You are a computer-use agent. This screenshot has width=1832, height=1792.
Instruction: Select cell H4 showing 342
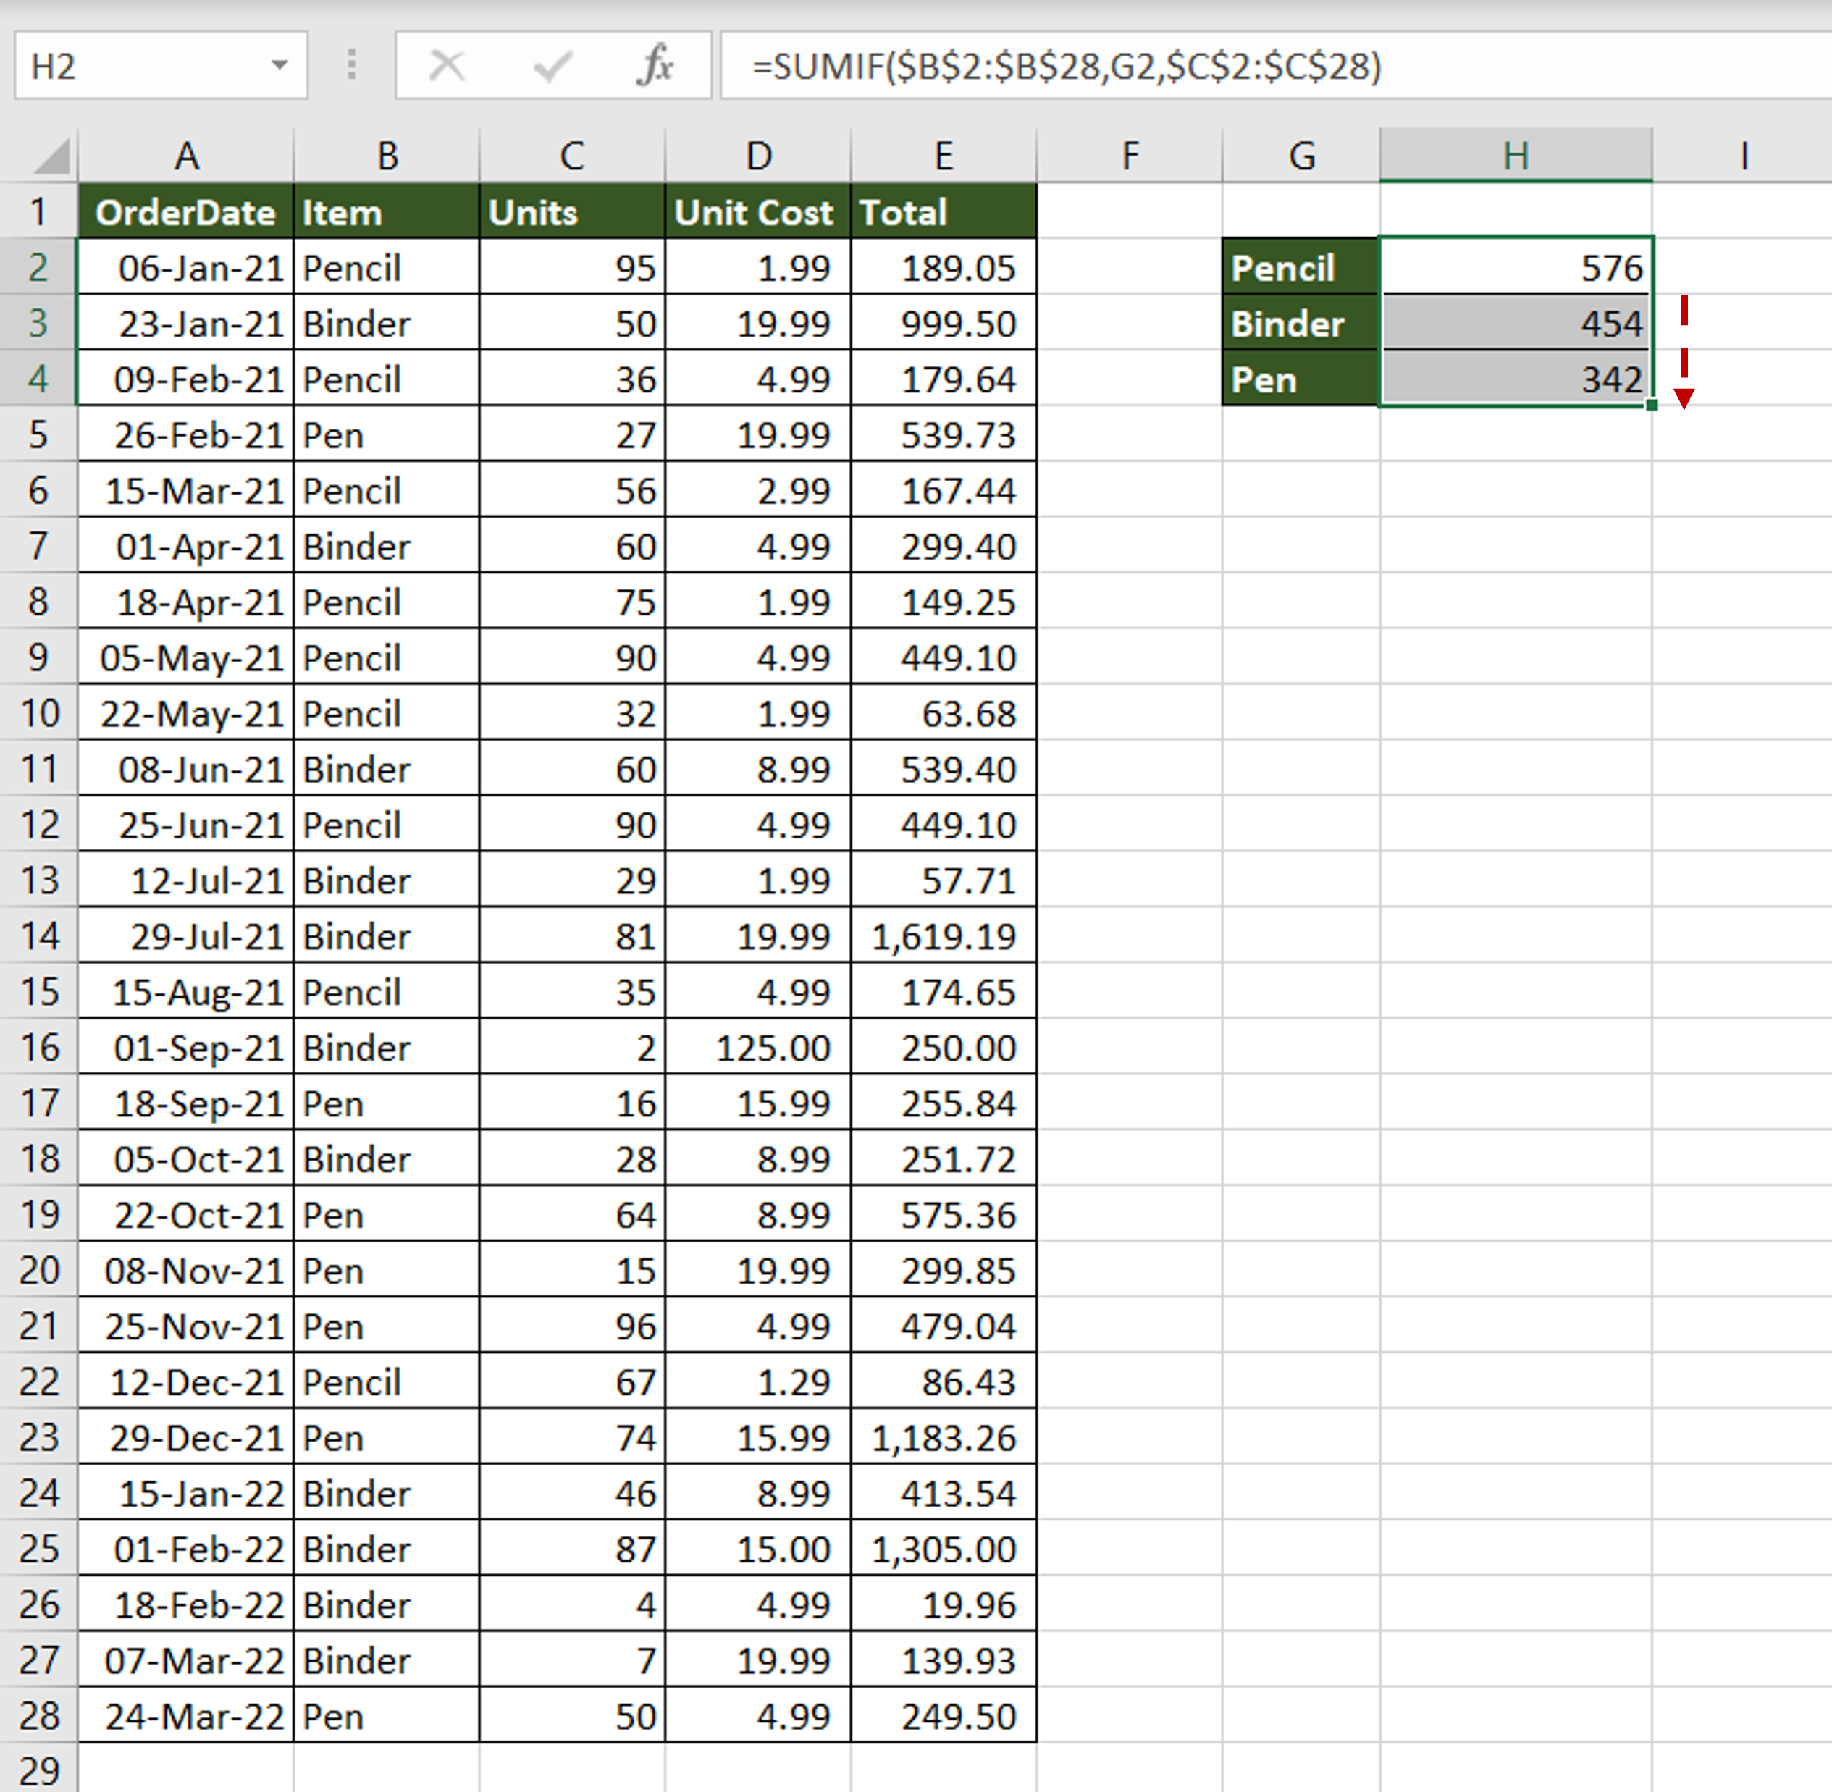tap(1516, 379)
